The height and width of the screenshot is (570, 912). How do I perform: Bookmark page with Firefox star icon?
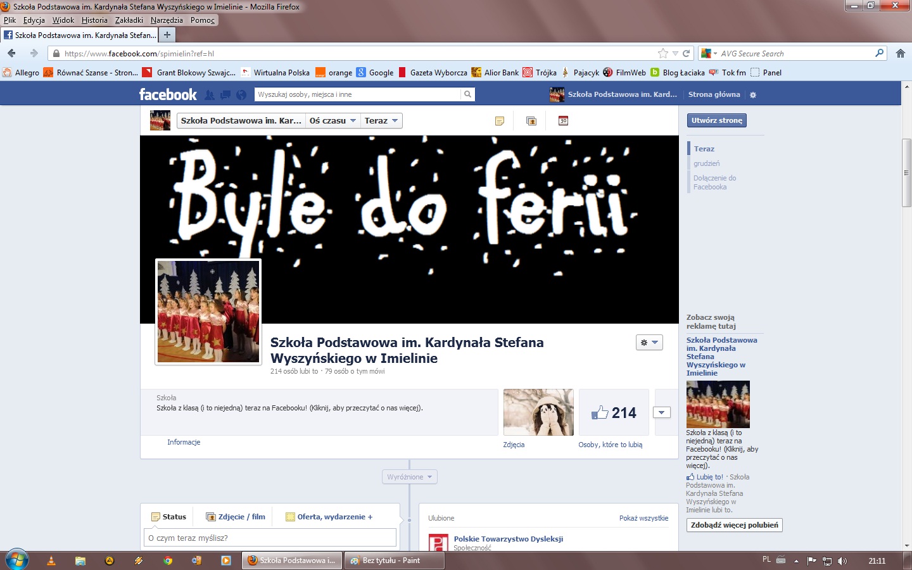point(663,54)
